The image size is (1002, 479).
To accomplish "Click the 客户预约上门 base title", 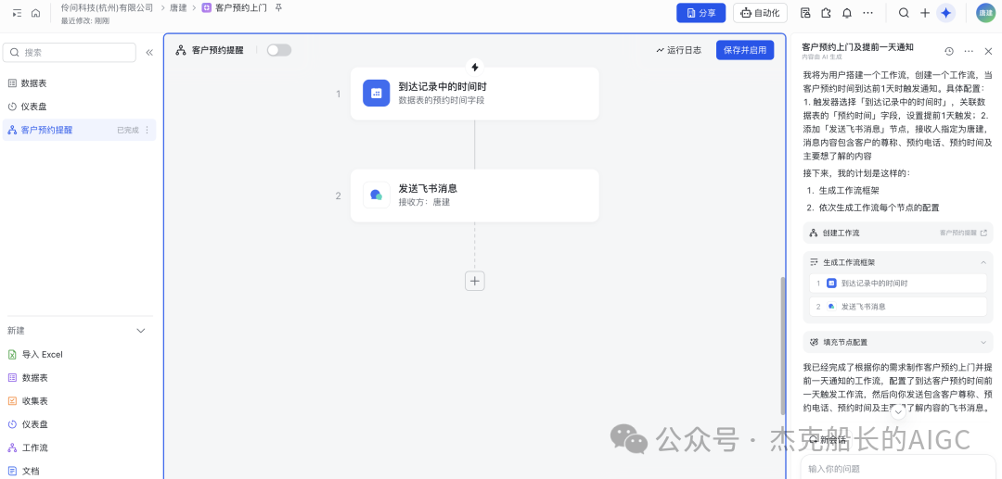I will tap(241, 8).
